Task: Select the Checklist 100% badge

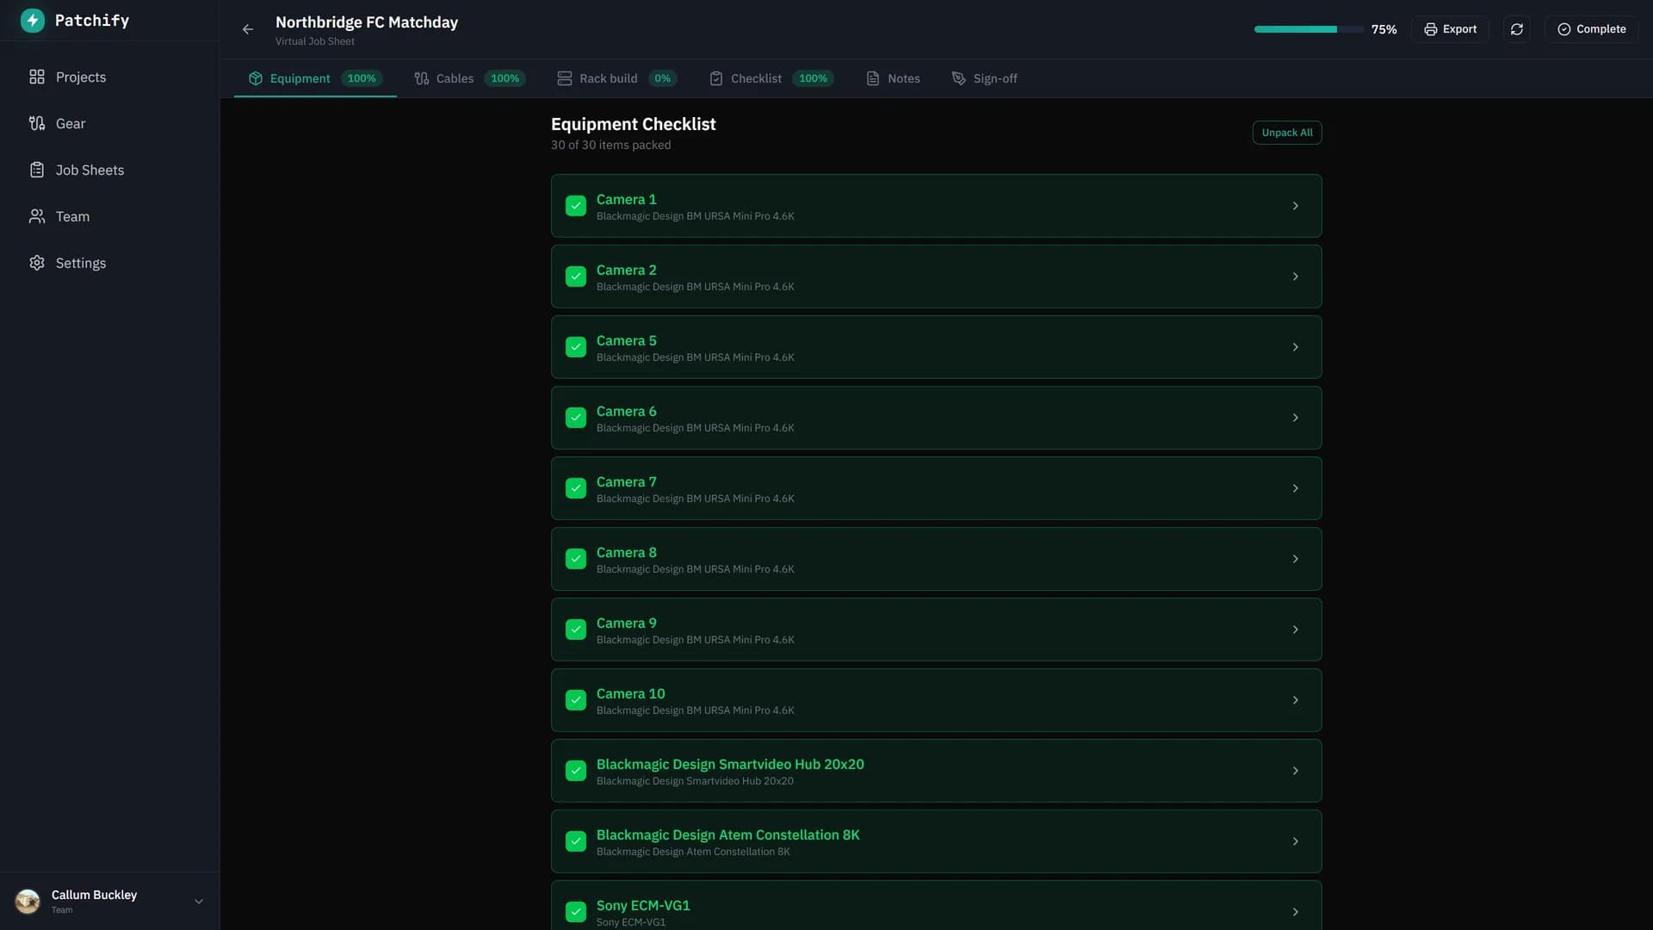Action: pyautogui.click(x=813, y=78)
